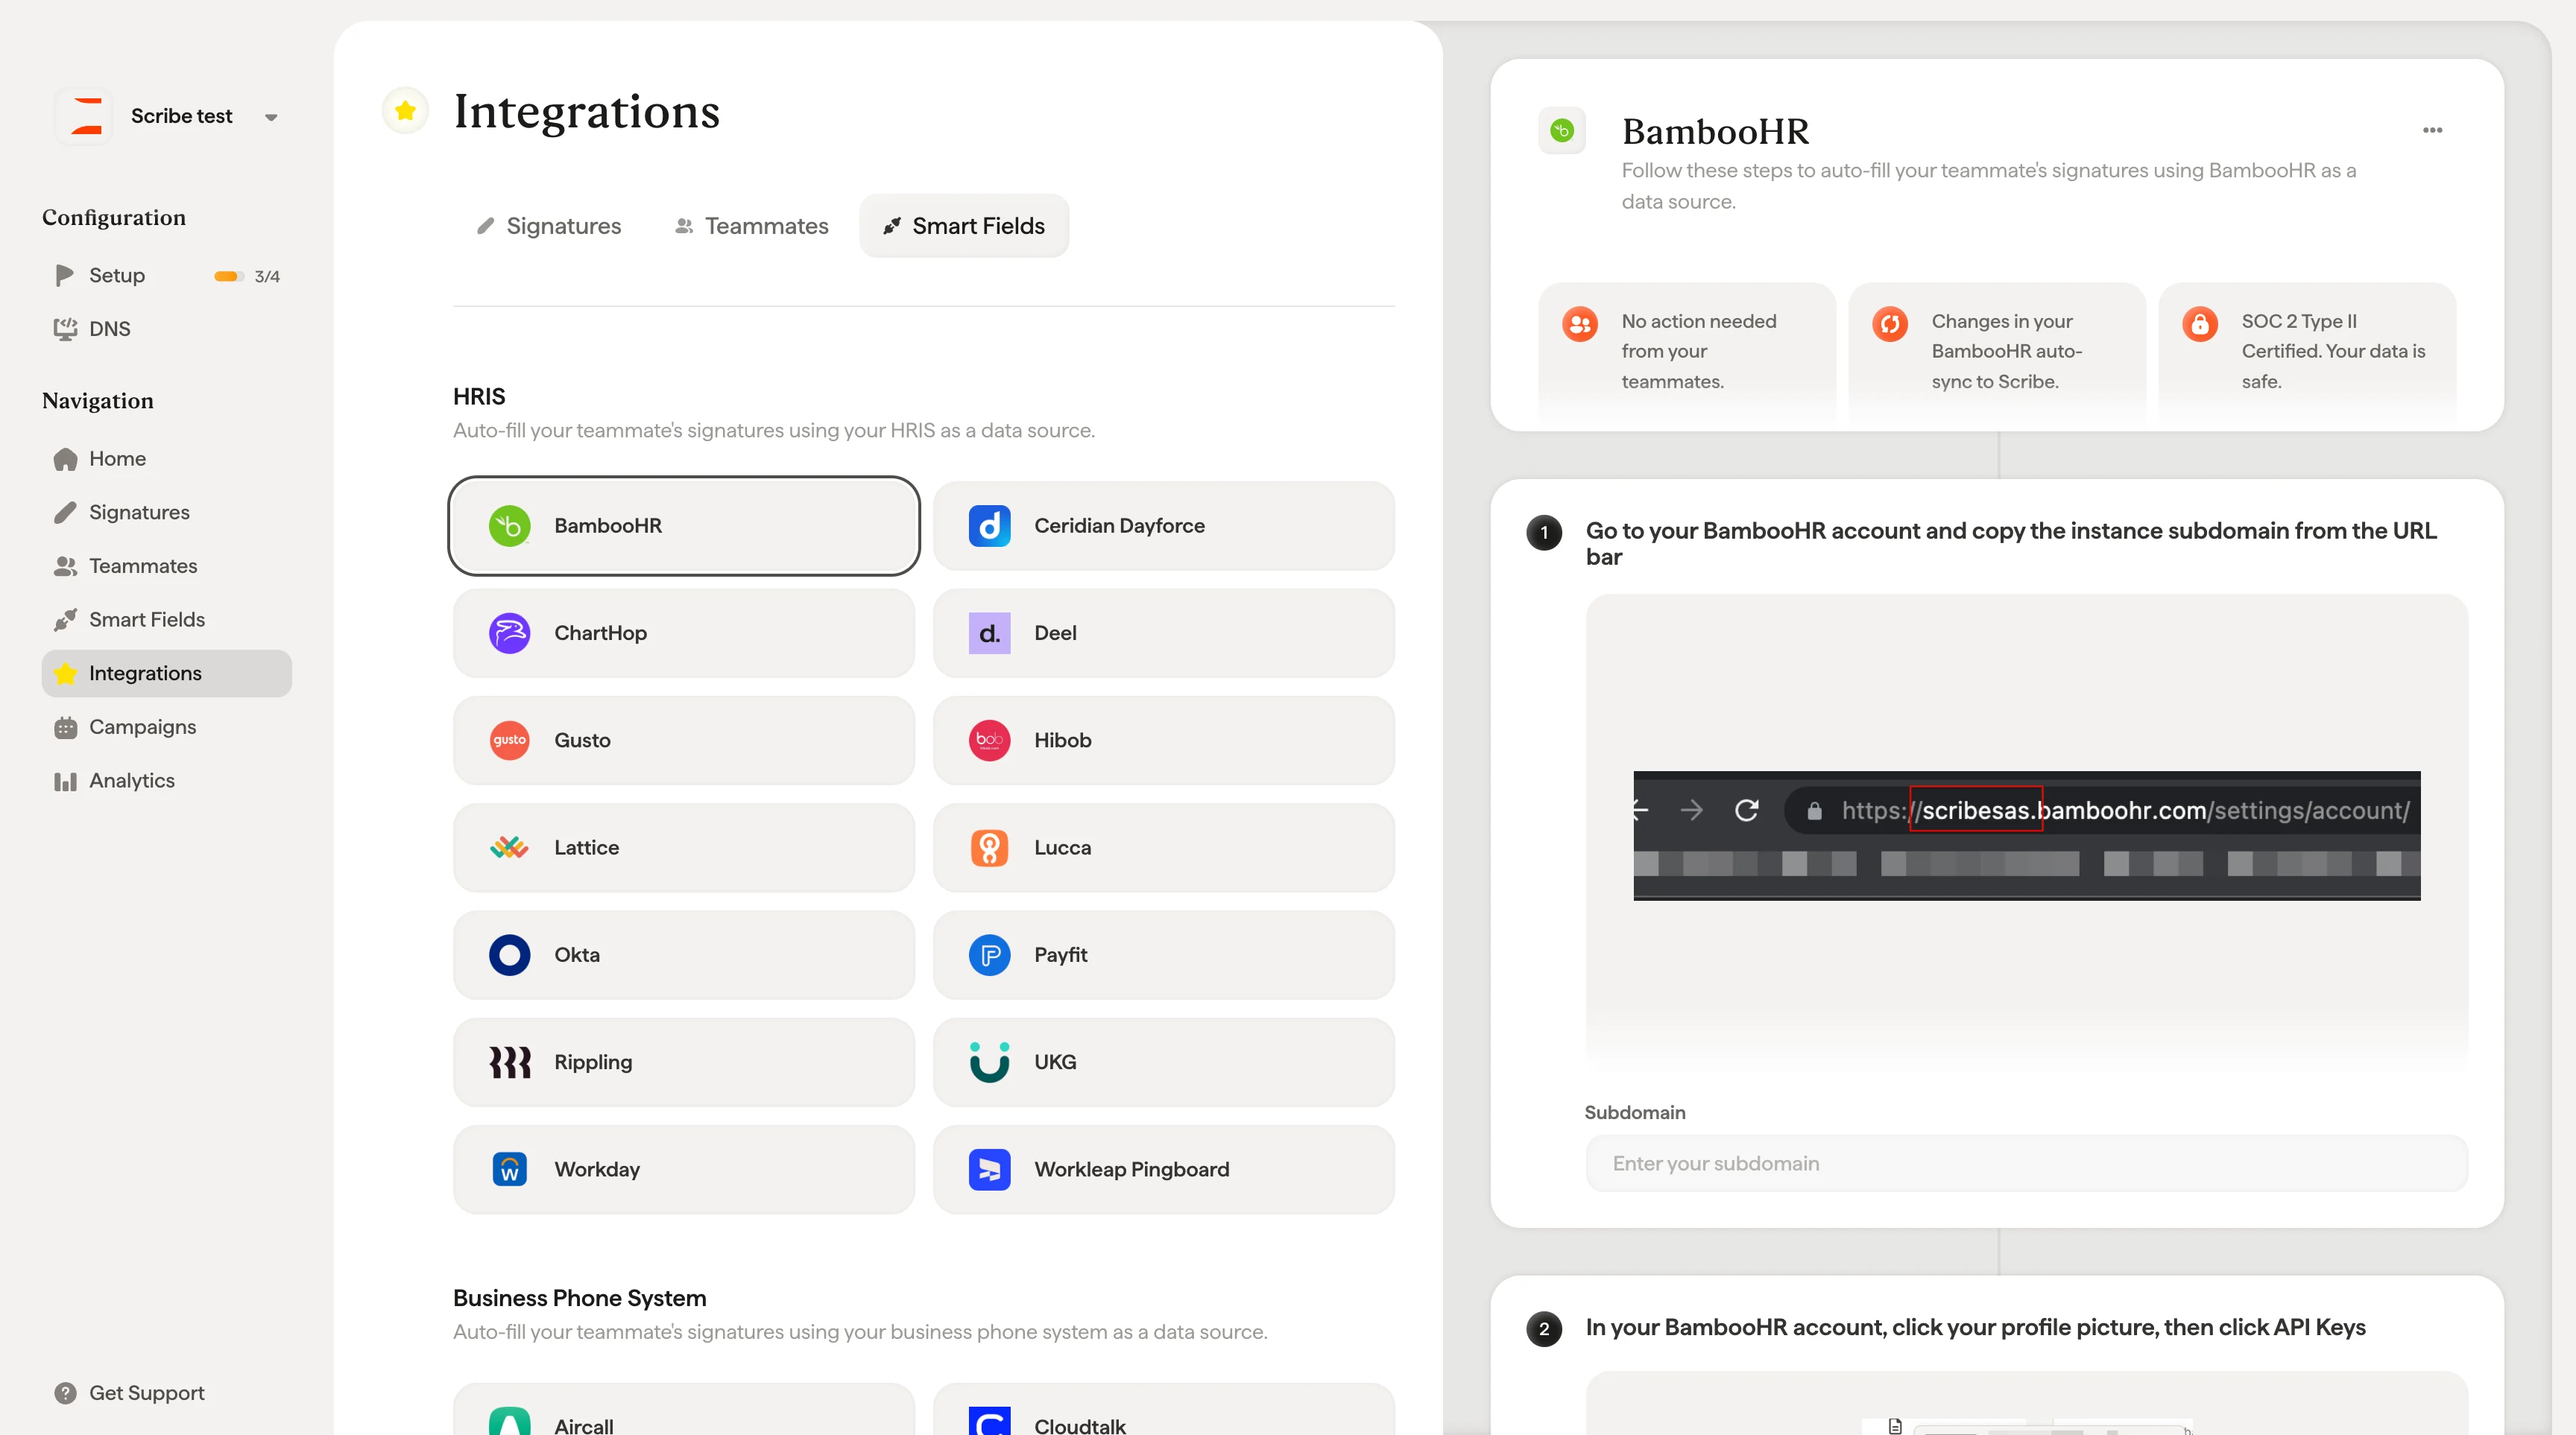Click the UKG logo icon
Screen dimensions: 2576x1435
[989, 1062]
